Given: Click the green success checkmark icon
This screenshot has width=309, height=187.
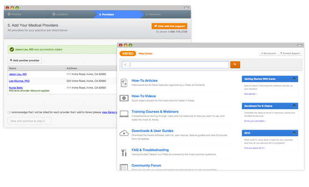Looking at the screenshot, I should point(12,50).
